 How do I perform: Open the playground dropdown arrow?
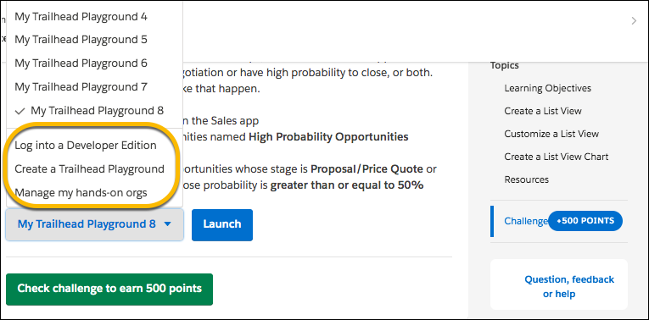tap(168, 224)
